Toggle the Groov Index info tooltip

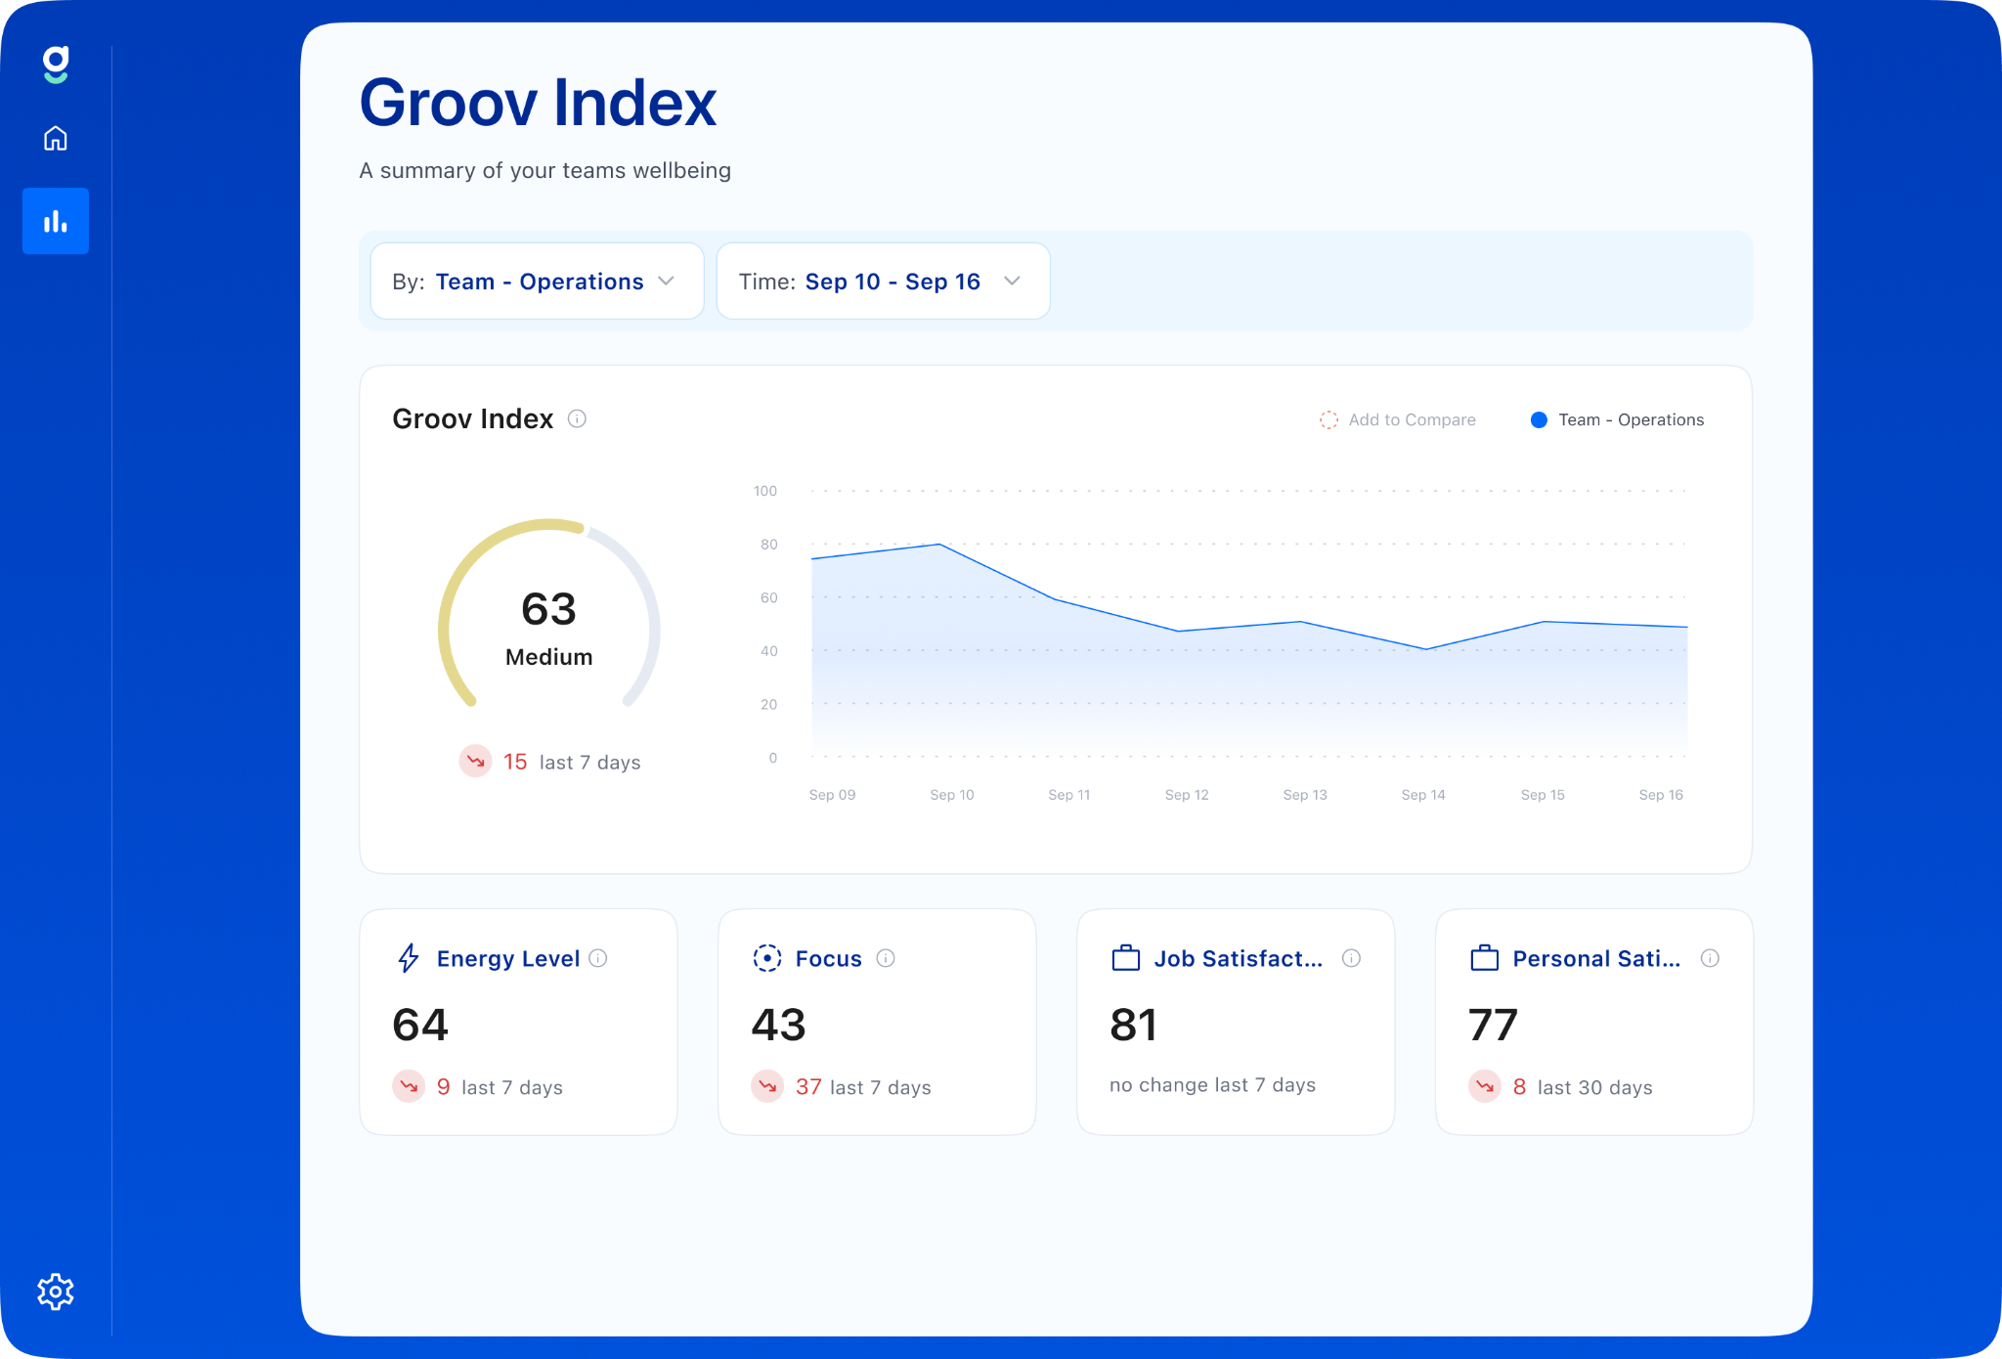pos(577,419)
